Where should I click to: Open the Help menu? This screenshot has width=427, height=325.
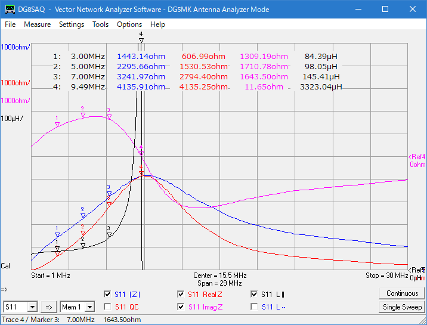tap(157, 24)
